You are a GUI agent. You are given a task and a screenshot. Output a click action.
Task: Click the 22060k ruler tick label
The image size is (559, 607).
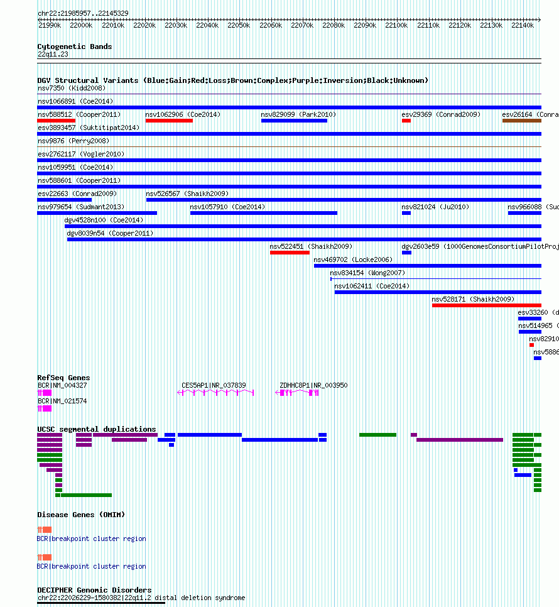(x=271, y=26)
